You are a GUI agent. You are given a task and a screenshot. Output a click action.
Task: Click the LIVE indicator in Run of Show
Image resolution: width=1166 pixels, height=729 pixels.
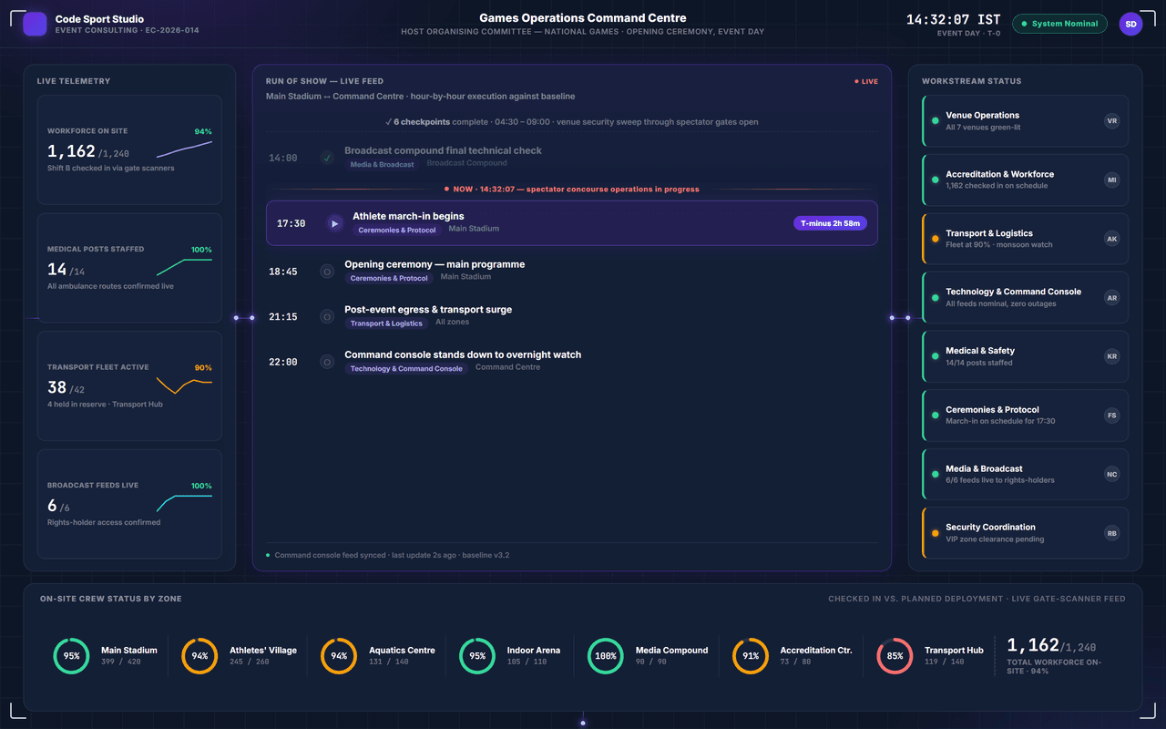(866, 82)
